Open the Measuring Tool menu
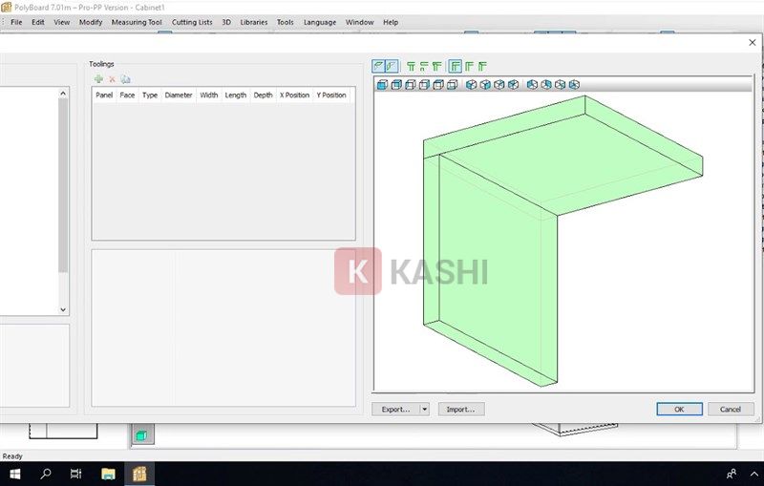 point(137,22)
